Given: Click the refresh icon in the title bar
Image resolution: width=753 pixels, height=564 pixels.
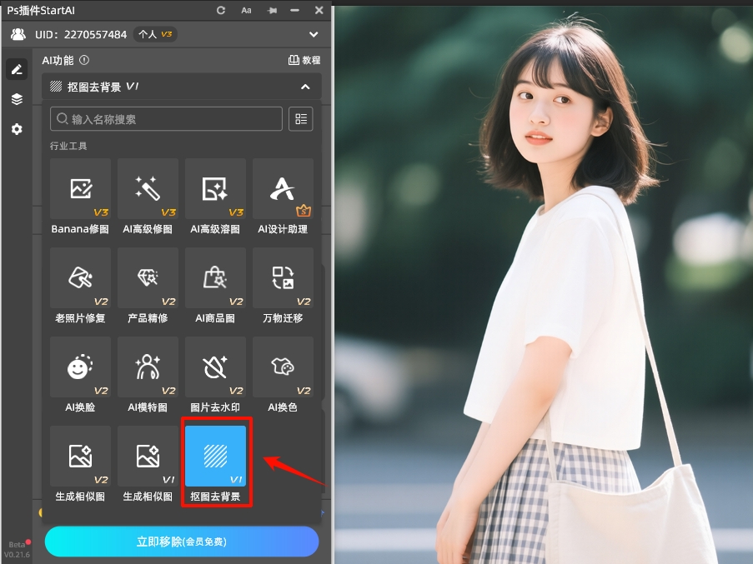Looking at the screenshot, I should tap(219, 10).
